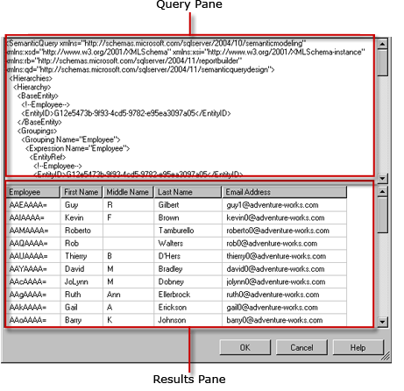The height and width of the screenshot is (391, 404).
Task: Open Help for the query dialog
Action: 358,347
